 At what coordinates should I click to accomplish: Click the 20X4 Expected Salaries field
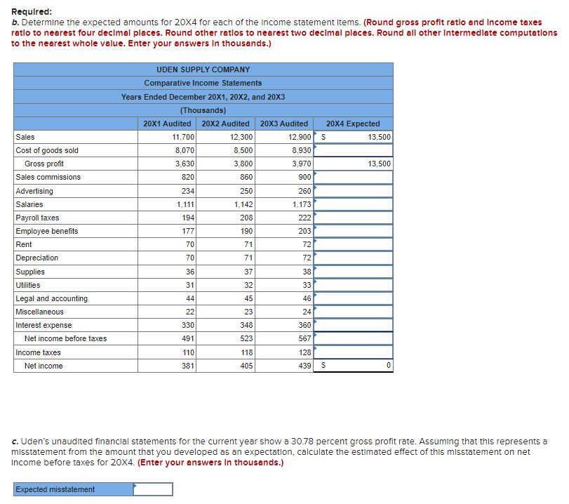[353, 204]
